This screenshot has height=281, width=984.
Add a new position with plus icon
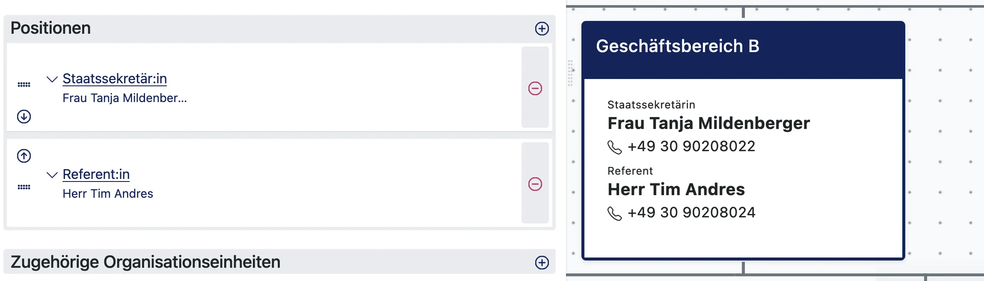point(542,29)
